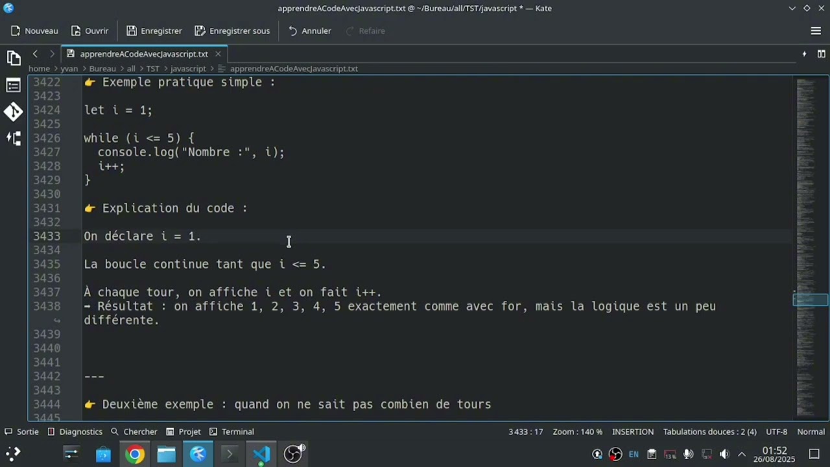Viewport: 830px width, 467px height.
Task: Switch to Google Chrome in the taskbar
Action: (x=135, y=454)
